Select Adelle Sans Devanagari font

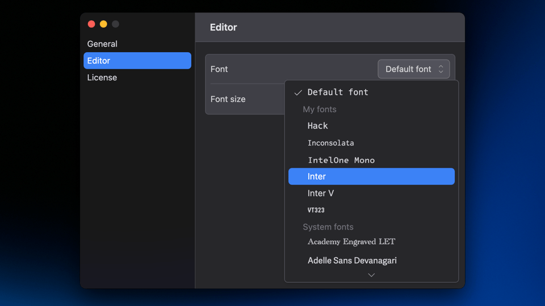(x=352, y=261)
